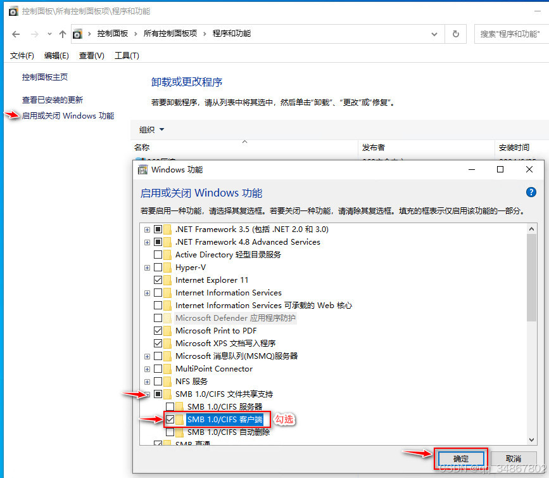Open the 查看(V) menu

[x=91, y=56]
